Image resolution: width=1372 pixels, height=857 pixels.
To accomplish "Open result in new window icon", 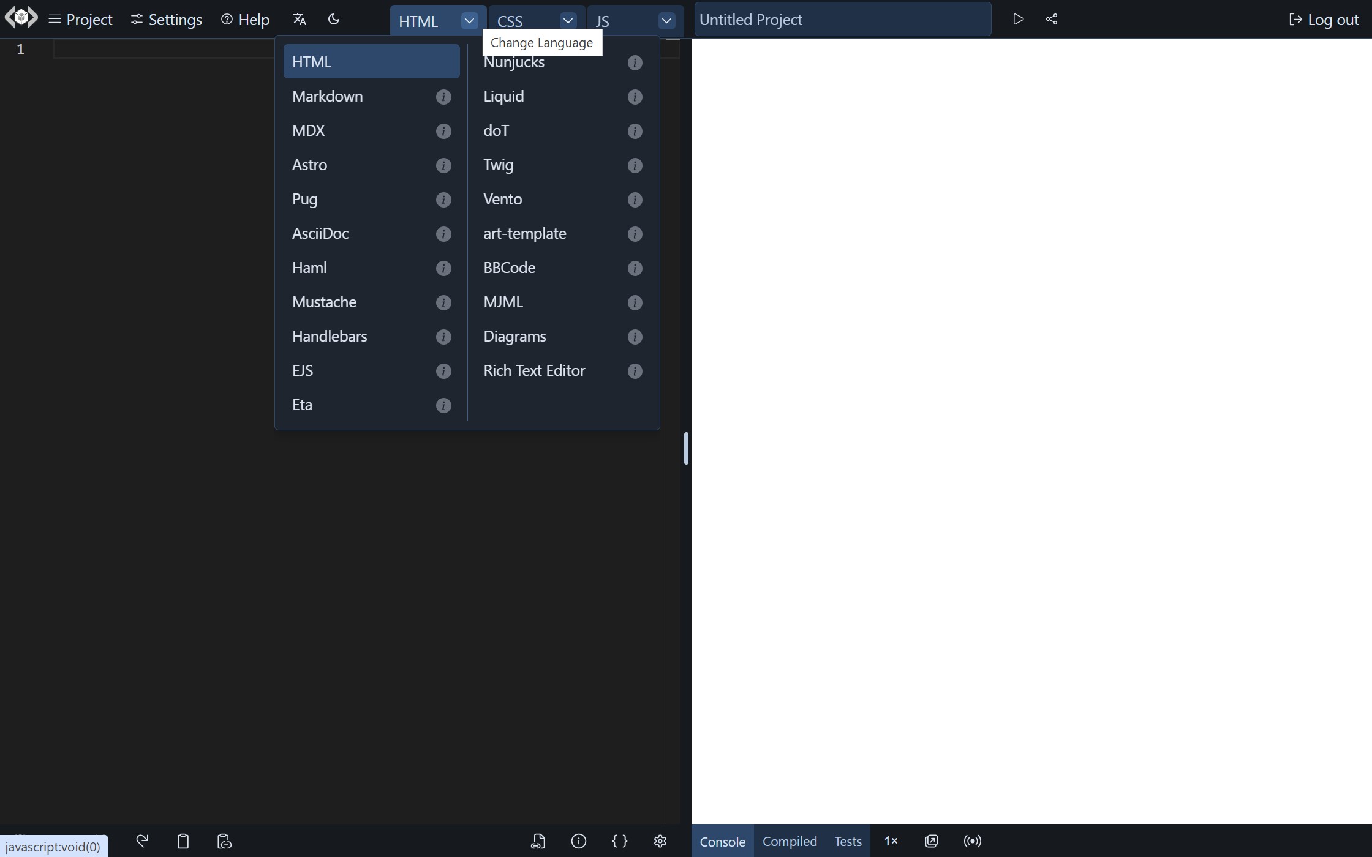I will click(x=931, y=841).
